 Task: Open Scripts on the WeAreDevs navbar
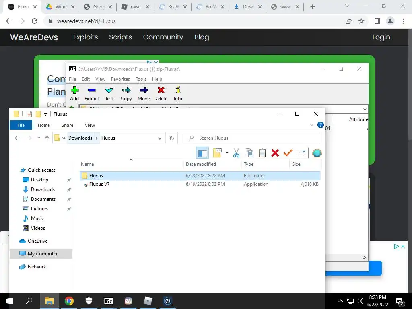(120, 37)
